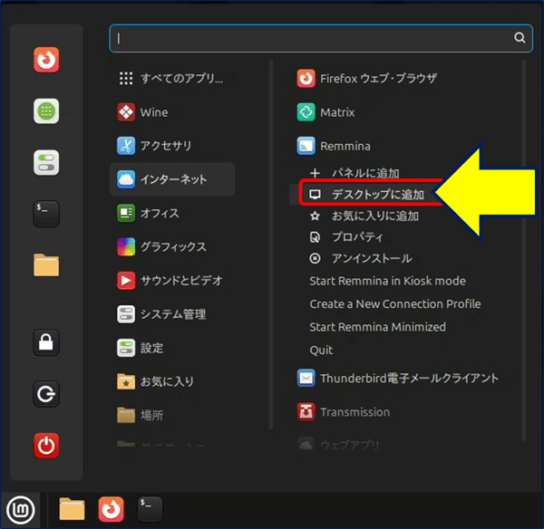Click the application list scrollbar
This screenshot has width=544, height=529.
[523, 250]
